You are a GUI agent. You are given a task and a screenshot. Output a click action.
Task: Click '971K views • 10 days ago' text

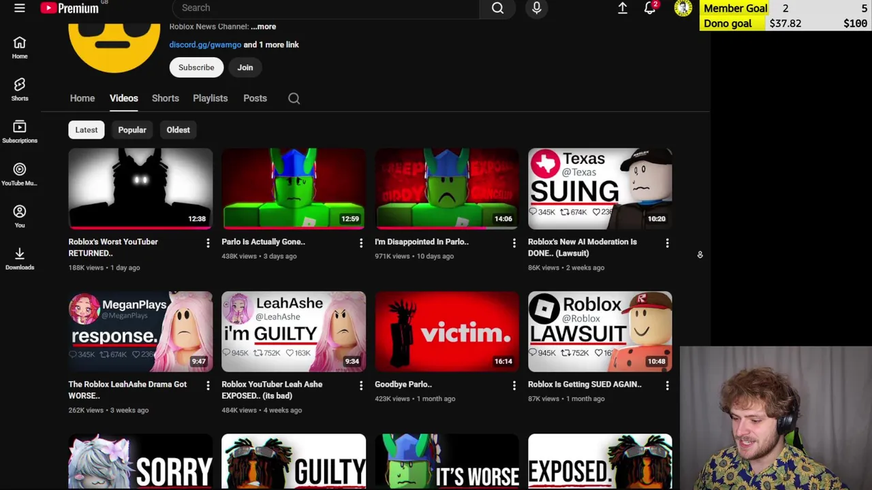pos(414,256)
